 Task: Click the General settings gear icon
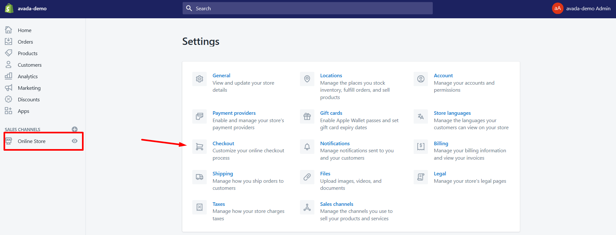(x=199, y=79)
